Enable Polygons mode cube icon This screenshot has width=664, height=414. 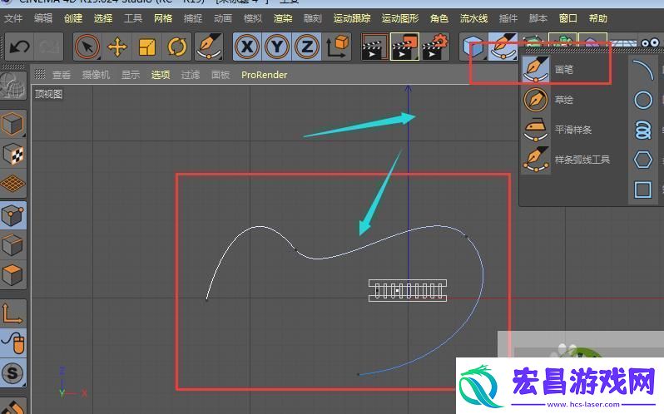click(13, 275)
